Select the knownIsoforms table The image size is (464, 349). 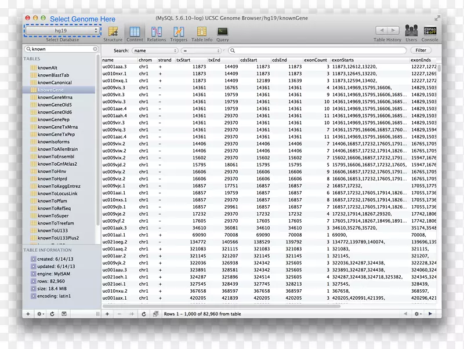pyautogui.click(x=53, y=142)
